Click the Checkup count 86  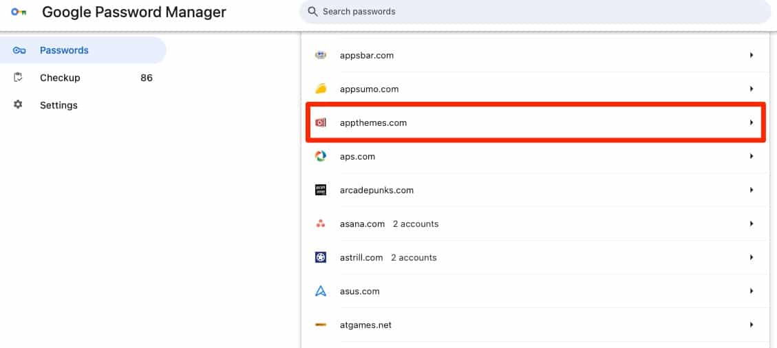click(146, 78)
